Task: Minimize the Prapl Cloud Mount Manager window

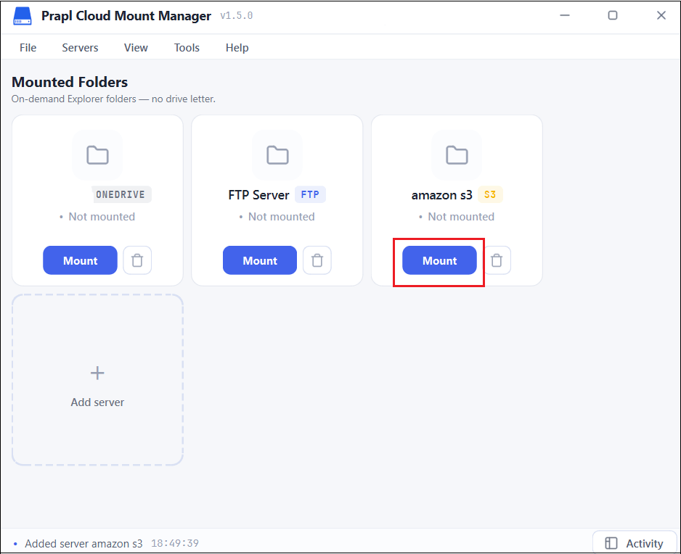Action: pyautogui.click(x=565, y=16)
